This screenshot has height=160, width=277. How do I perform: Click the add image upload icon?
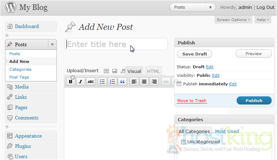[x=106, y=71]
